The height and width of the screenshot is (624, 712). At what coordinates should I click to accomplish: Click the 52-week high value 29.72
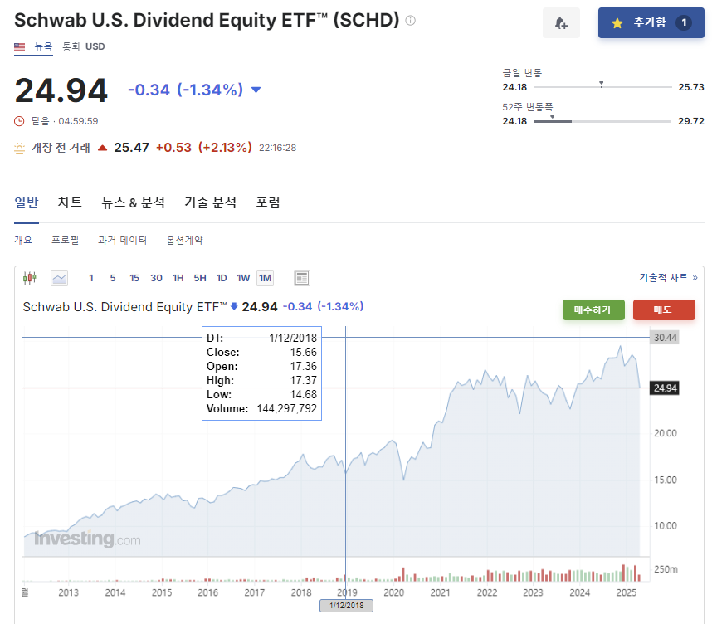tap(691, 121)
